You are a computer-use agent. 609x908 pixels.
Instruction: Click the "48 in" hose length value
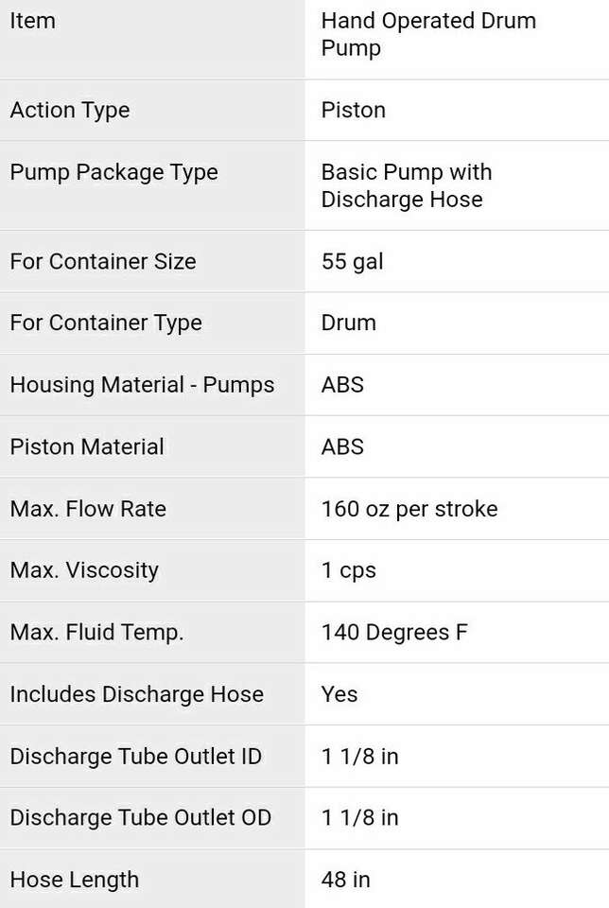346,880
